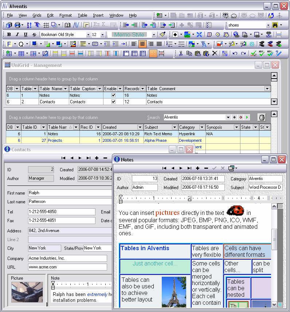Open the Memo Style dropdown
The height and width of the screenshot is (312, 290).
154,35
